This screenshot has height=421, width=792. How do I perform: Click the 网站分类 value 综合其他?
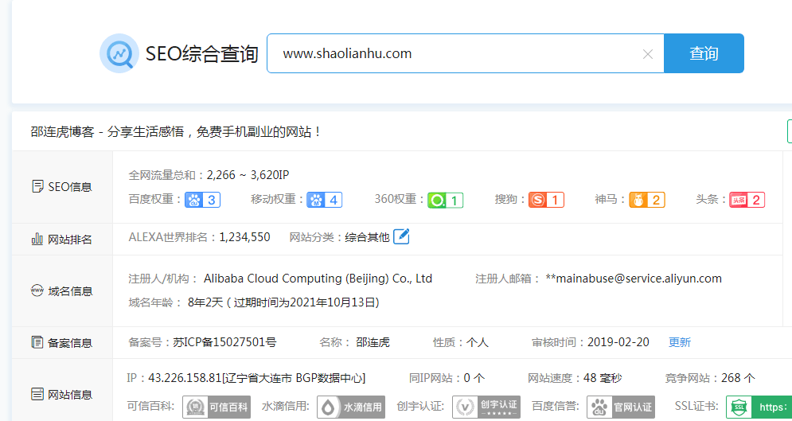[x=367, y=237]
